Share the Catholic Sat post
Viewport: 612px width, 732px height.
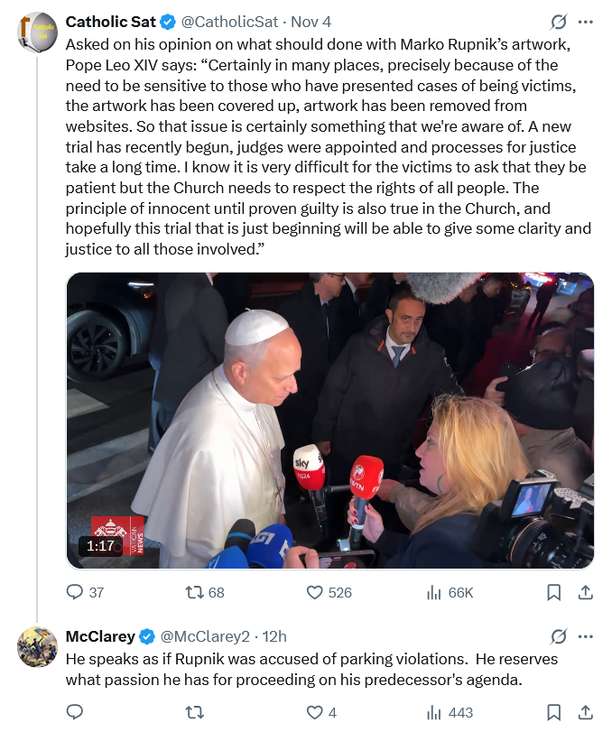tap(584, 593)
